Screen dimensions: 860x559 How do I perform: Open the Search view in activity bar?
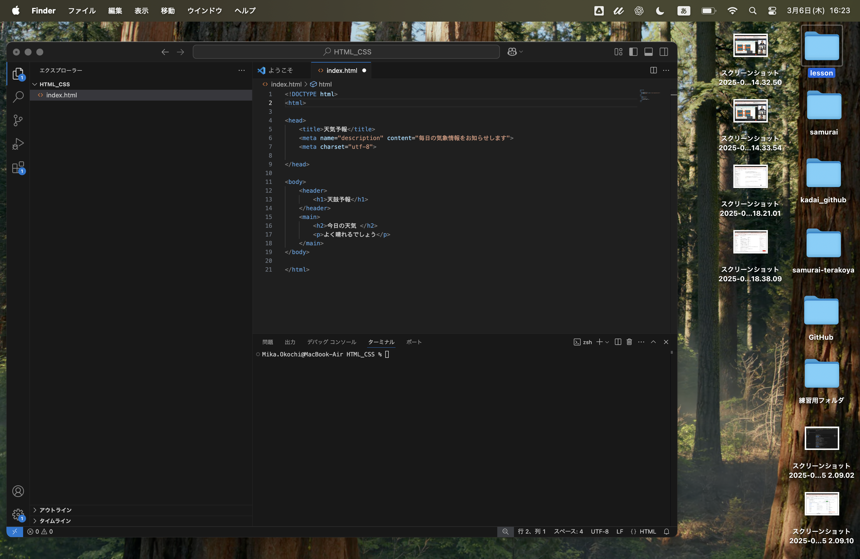18,97
